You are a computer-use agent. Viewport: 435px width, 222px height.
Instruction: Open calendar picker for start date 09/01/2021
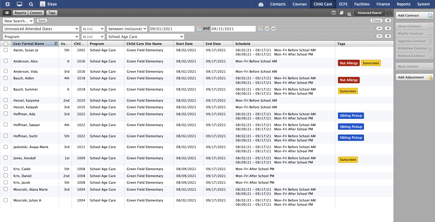coord(199,29)
